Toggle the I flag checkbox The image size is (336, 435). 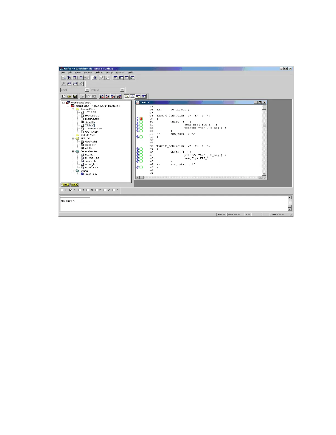click(x=62, y=190)
